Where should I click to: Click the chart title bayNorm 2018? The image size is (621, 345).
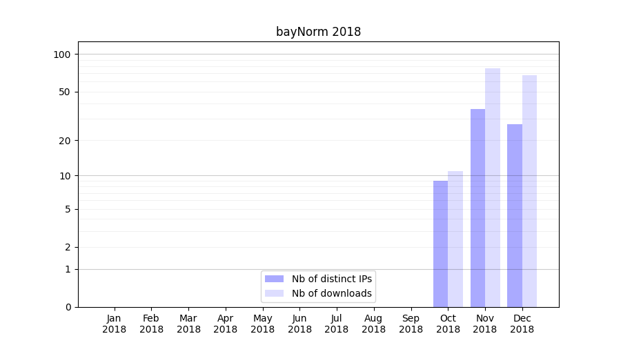click(318, 32)
